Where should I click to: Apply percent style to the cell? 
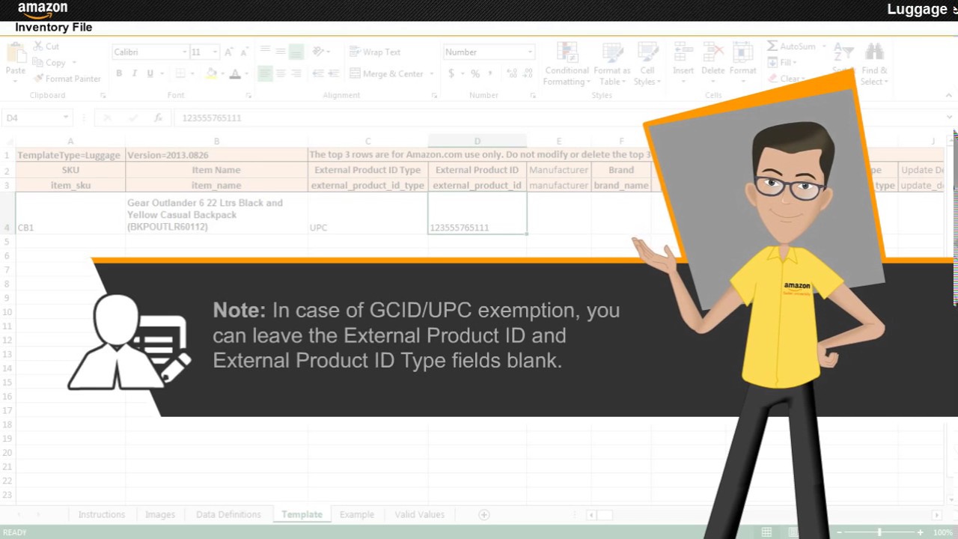coord(475,73)
